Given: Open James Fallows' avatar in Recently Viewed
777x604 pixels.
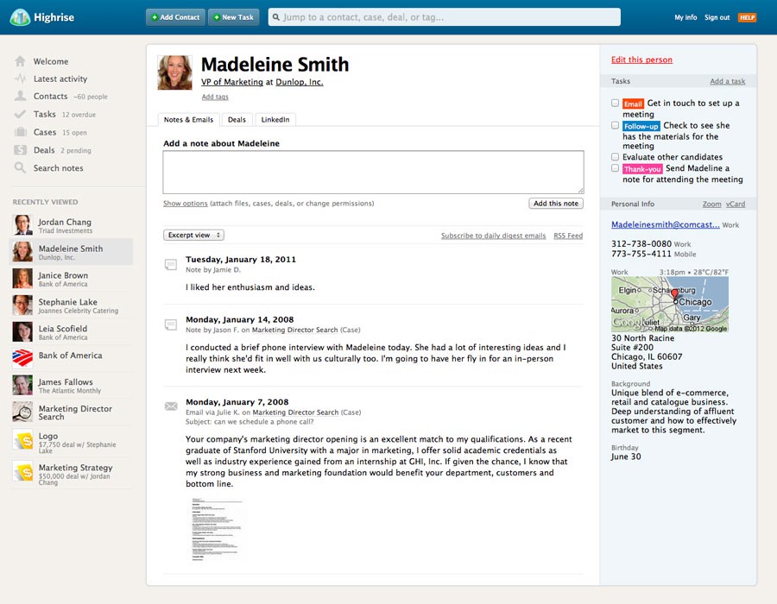Looking at the screenshot, I should pyautogui.click(x=22, y=385).
